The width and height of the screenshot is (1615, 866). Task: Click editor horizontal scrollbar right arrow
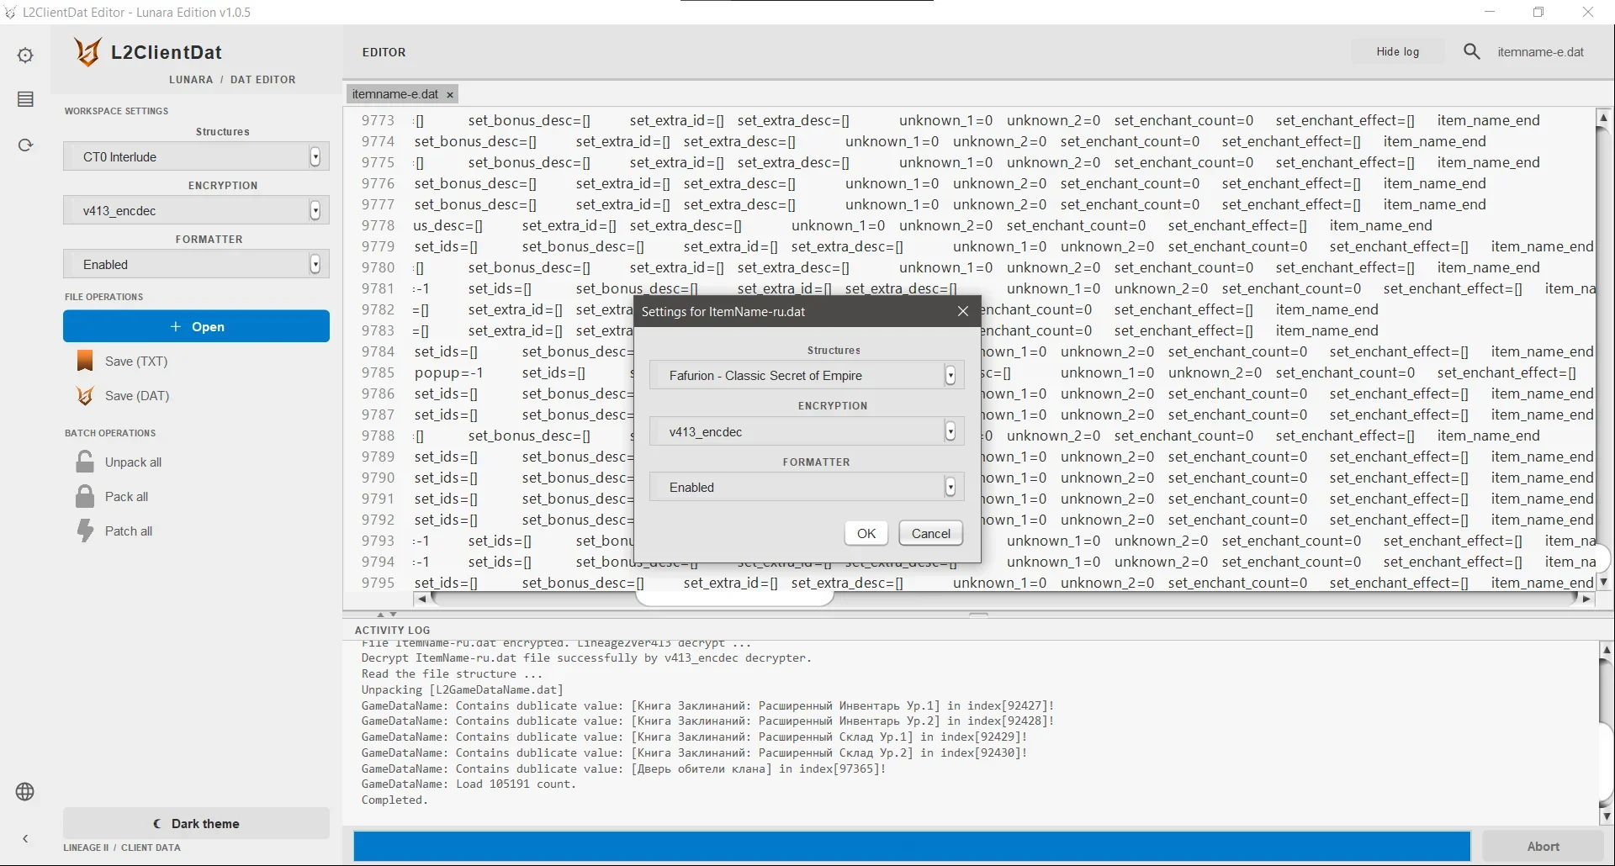click(1586, 599)
